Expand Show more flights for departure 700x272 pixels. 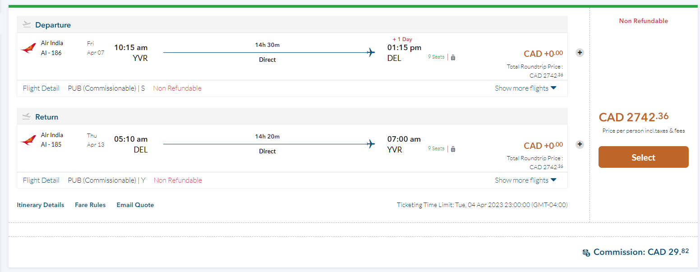tap(525, 88)
